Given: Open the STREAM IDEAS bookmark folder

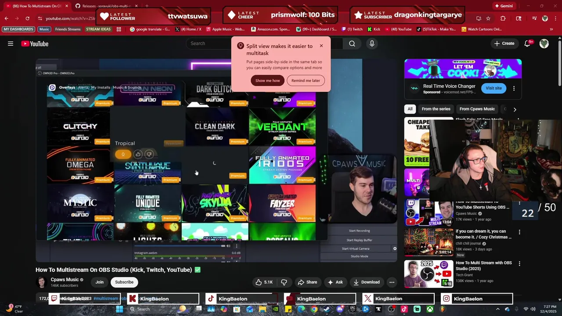Looking at the screenshot, I should point(98,29).
